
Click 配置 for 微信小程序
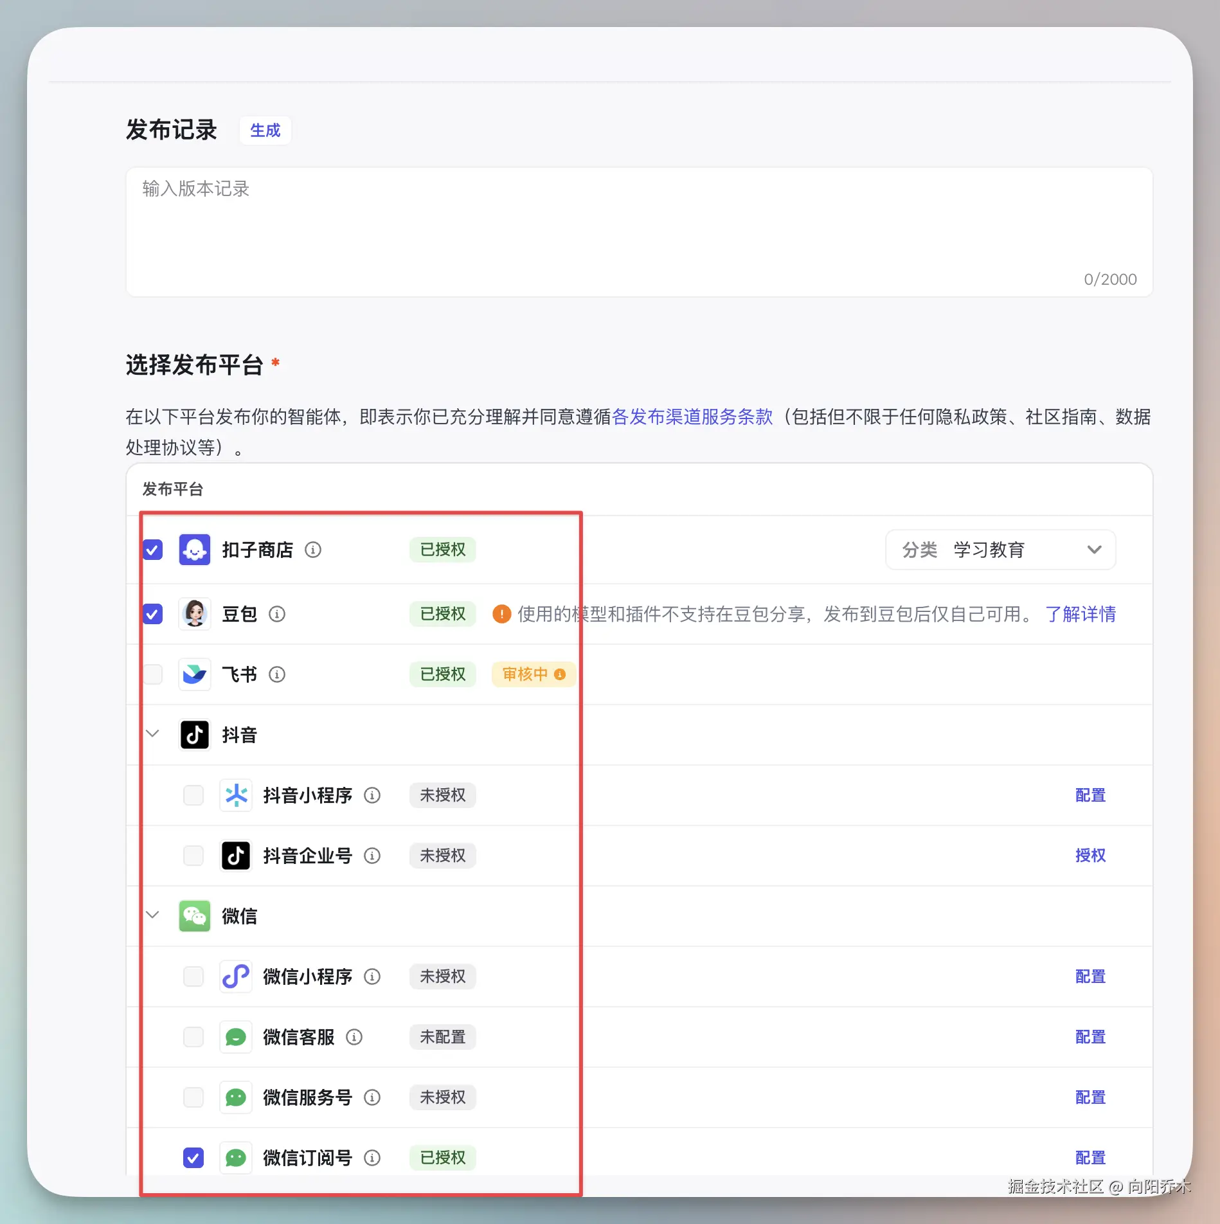pos(1091,977)
